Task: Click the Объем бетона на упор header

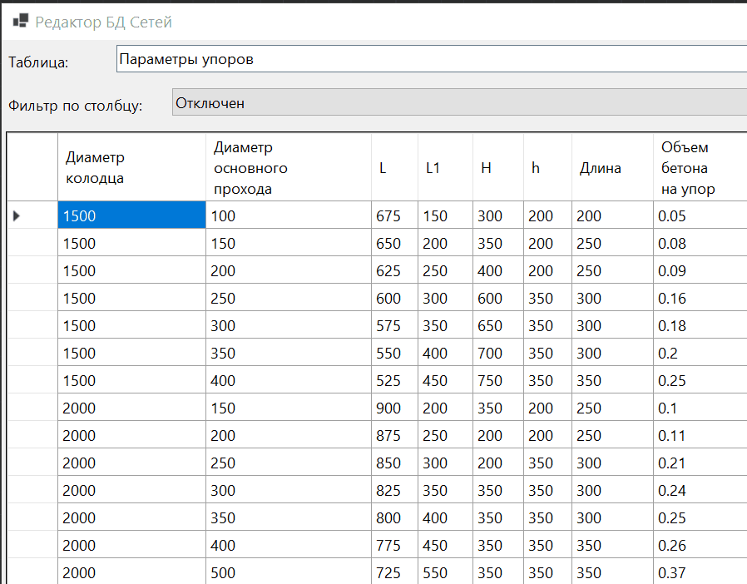Action: pos(699,167)
